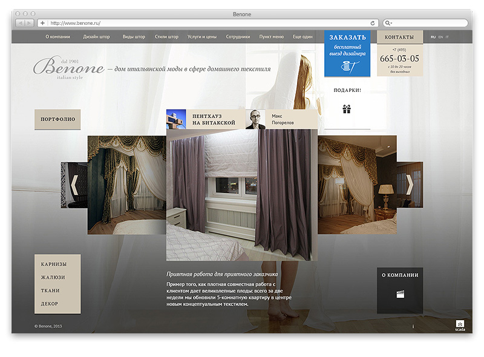Click the Пентхауз на Битакской title
Viewport: 484px width, 357px height.
214,120
